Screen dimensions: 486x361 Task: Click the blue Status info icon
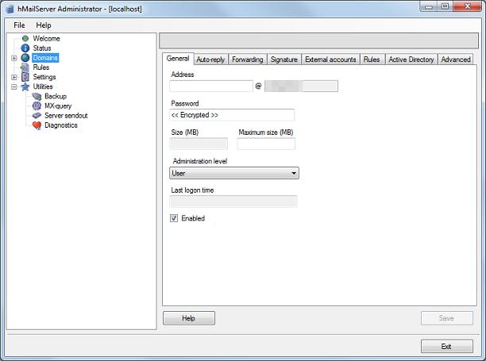(25, 48)
